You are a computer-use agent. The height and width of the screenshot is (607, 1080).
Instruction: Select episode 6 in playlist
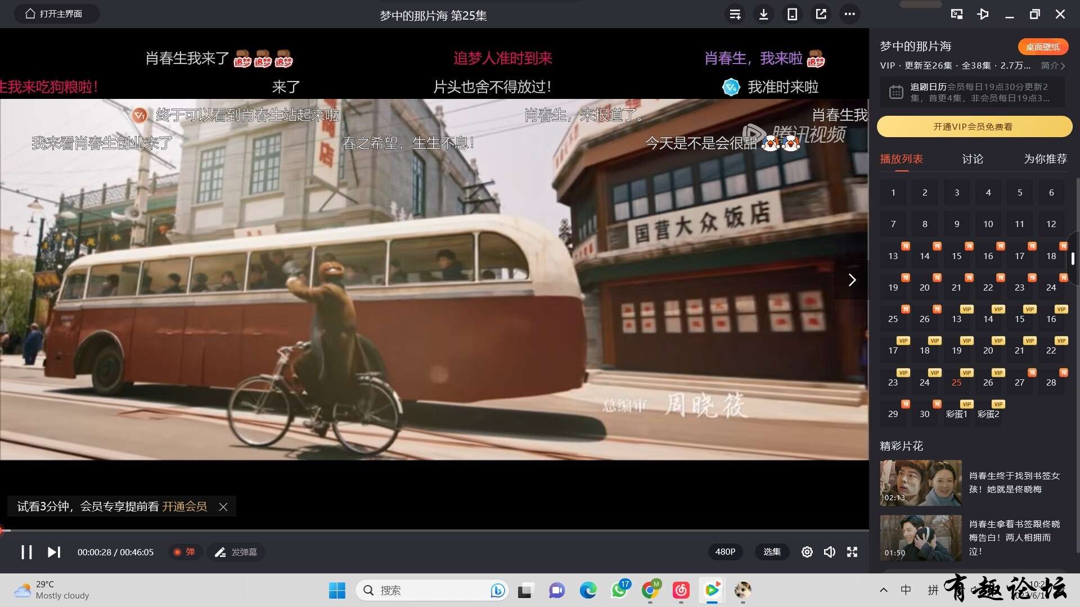tap(1051, 192)
